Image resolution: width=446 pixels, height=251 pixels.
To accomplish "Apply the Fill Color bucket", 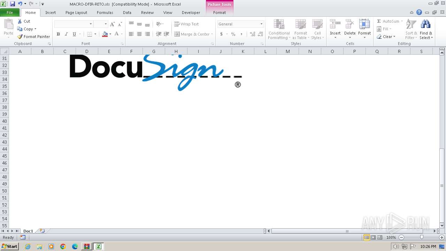I will tap(105, 34).
